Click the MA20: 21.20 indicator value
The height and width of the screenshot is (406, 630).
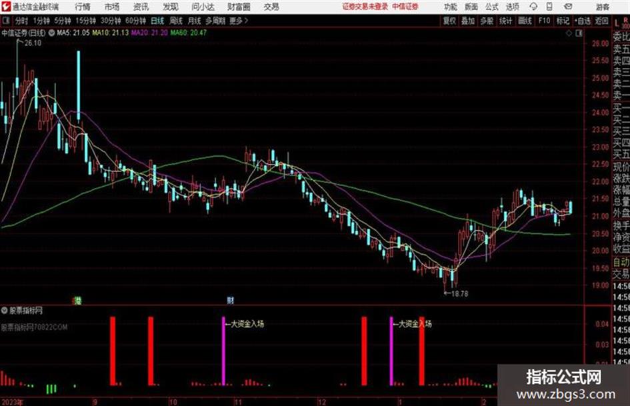click(149, 33)
